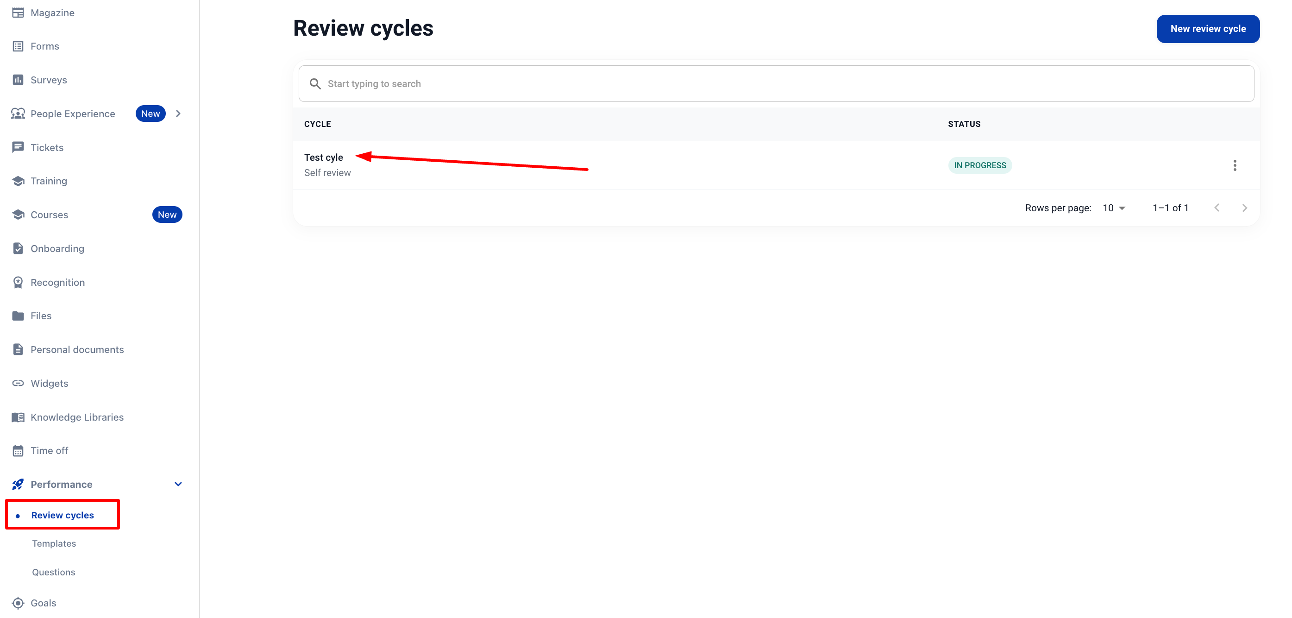
Task: Open the Questions submenu item
Action: pyautogui.click(x=54, y=572)
